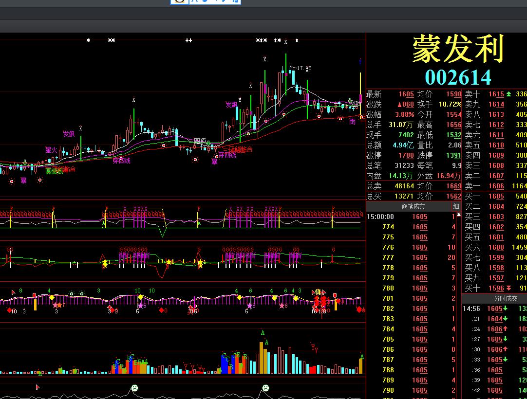Click the green double up-arrow beside 卖十 1615

[509, 94]
